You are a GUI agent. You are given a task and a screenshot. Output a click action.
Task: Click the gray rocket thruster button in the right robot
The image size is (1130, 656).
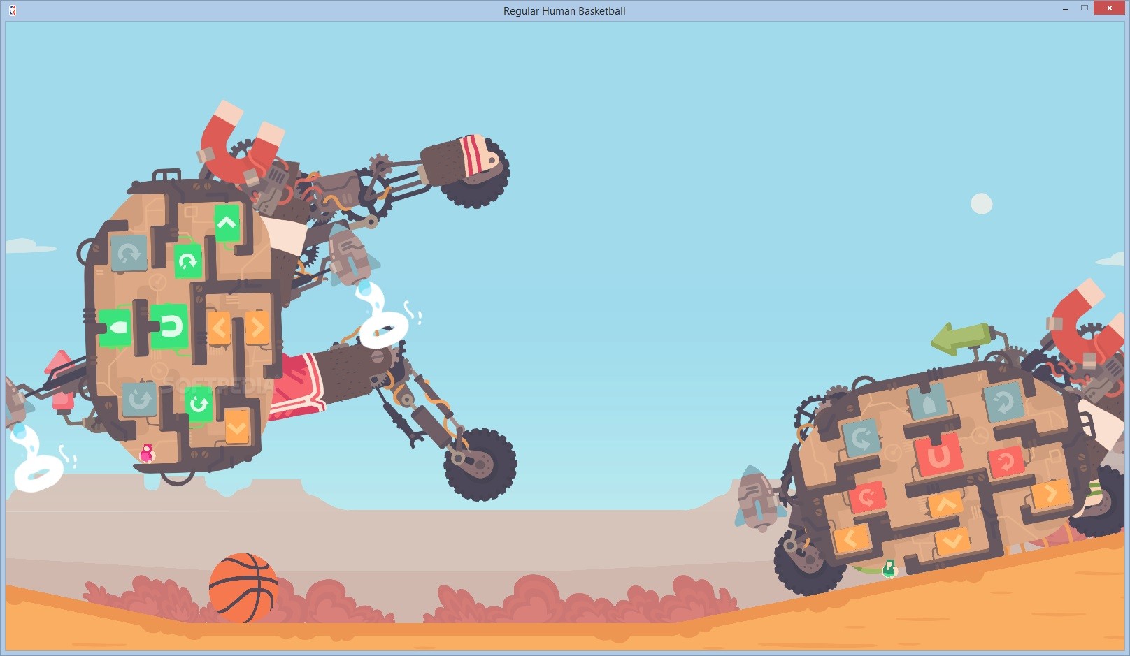click(x=928, y=402)
